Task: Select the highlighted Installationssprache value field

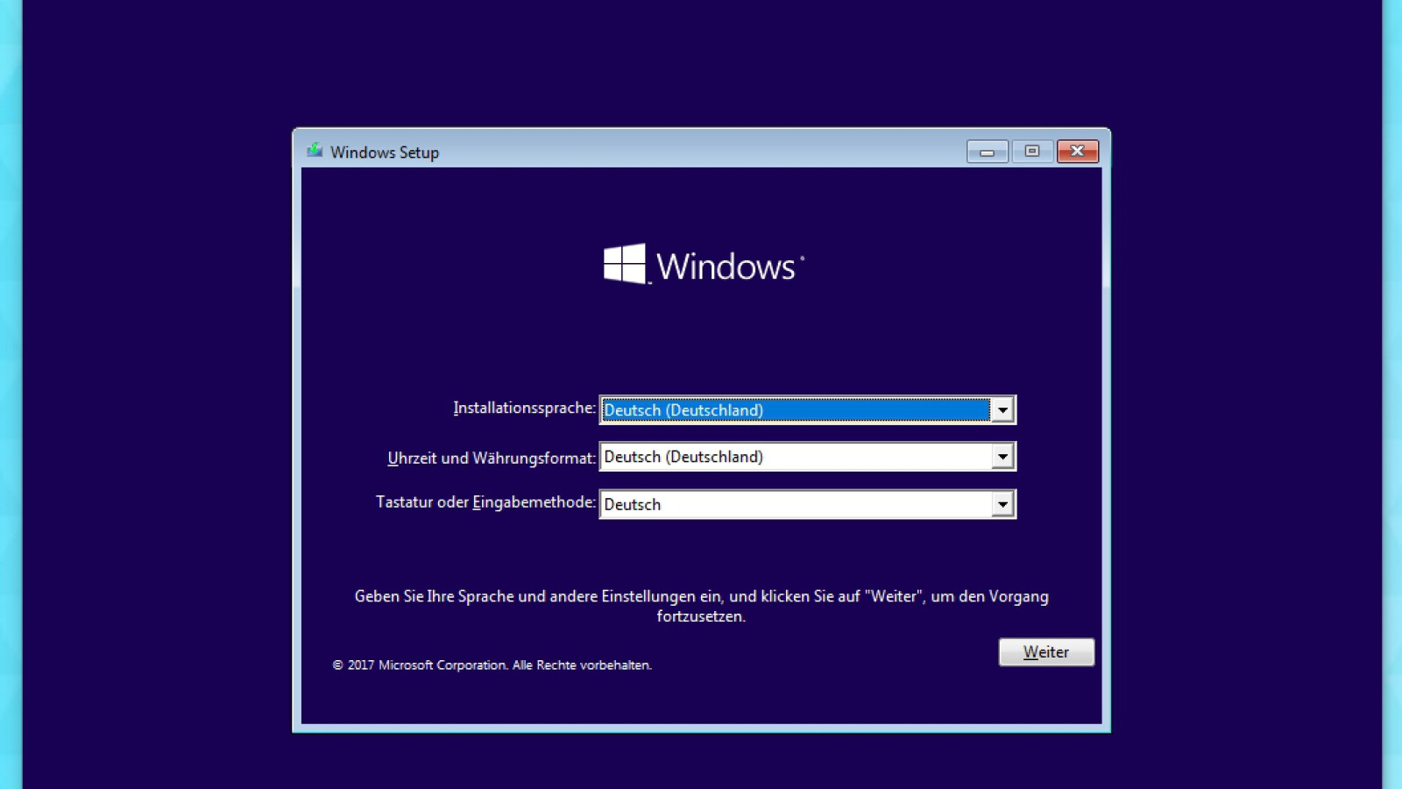Action: [795, 410]
